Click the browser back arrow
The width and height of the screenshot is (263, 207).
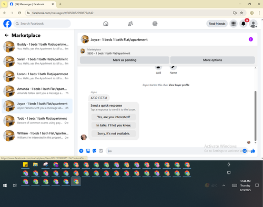point(5,13)
